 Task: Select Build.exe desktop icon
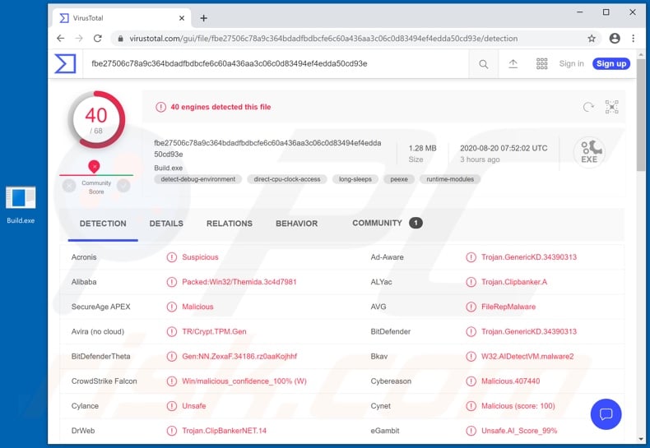[21, 205]
